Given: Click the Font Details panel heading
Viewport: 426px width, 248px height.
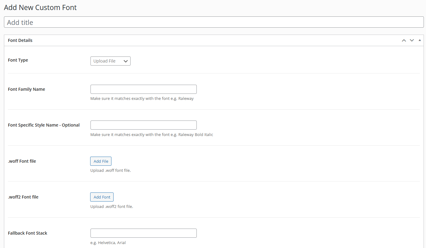Looking at the screenshot, I should (20, 40).
